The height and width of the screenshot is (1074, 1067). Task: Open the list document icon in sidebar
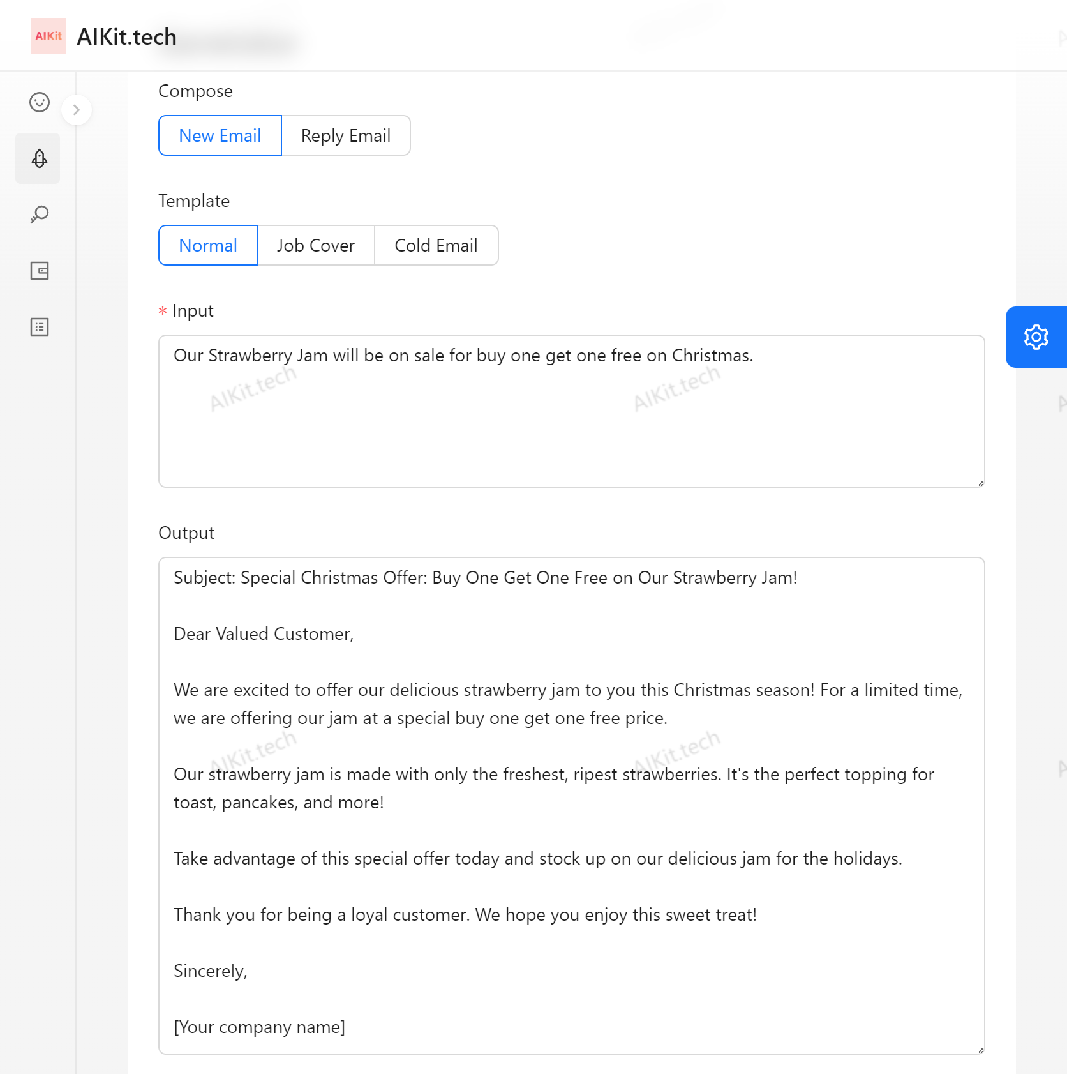click(40, 327)
